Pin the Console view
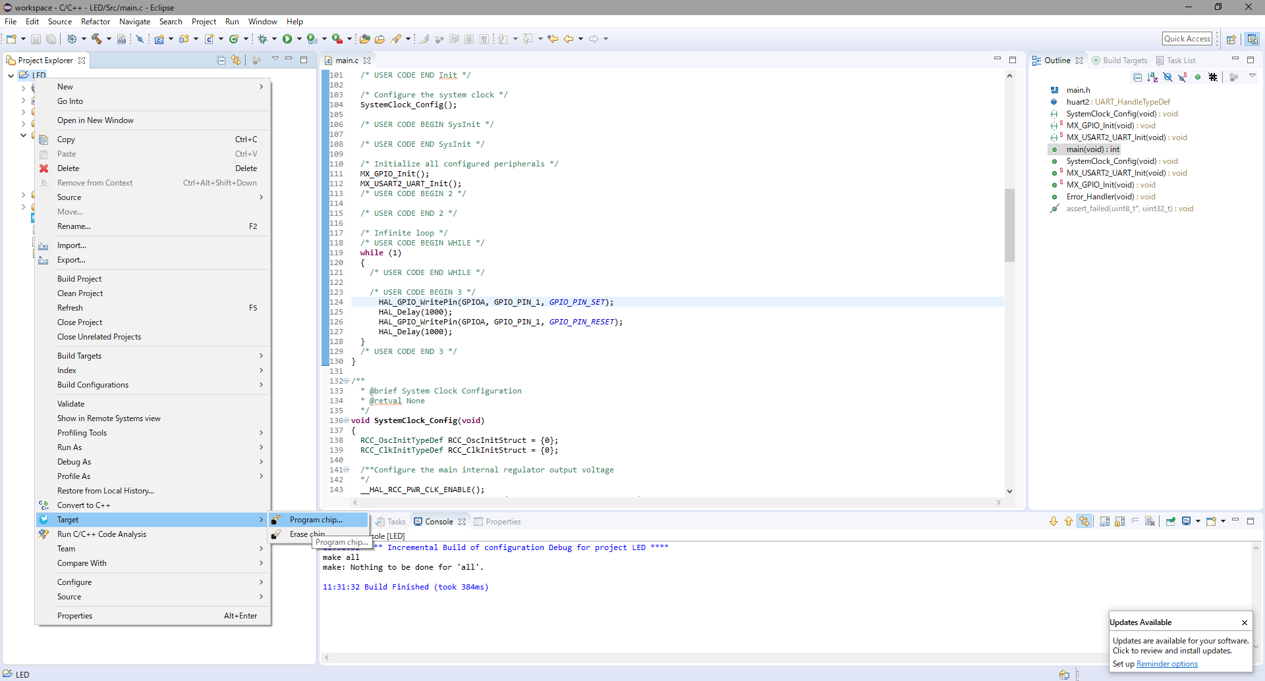This screenshot has height=681, width=1265. (x=1171, y=520)
